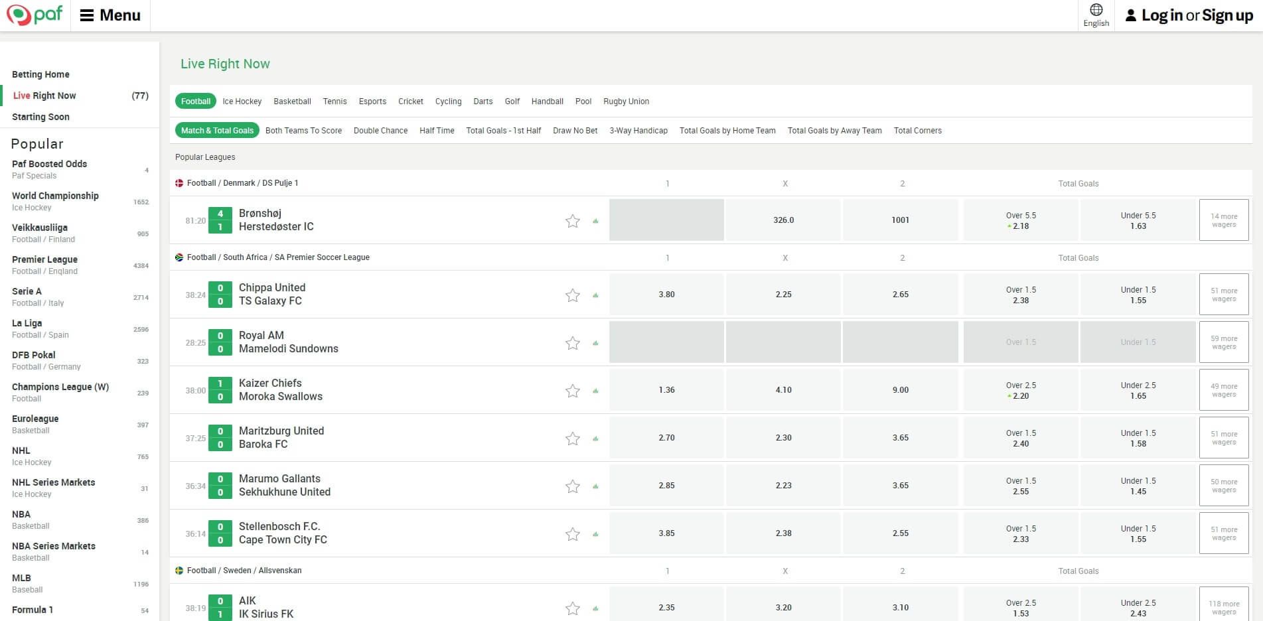The width and height of the screenshot is (1263, 621).
Task: Click the Paf logo
Action: [35, 15]
